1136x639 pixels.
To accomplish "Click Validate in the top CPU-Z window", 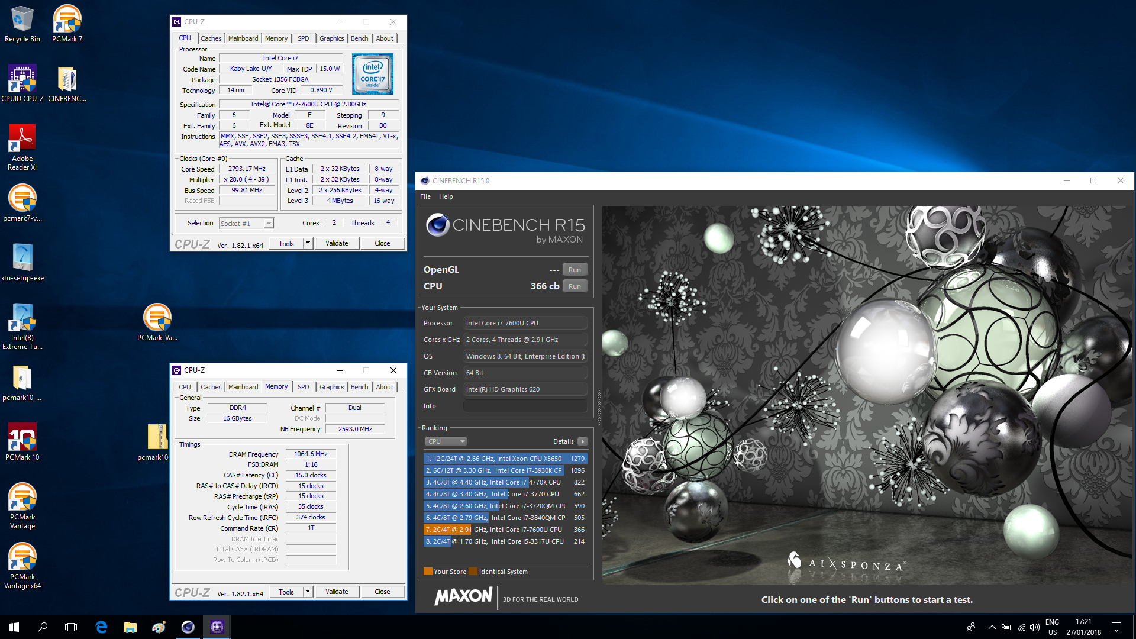I will [x=337, y=243].
